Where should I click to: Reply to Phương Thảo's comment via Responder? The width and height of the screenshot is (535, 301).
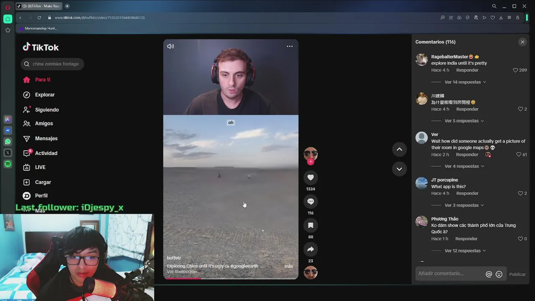pos(466,239)
